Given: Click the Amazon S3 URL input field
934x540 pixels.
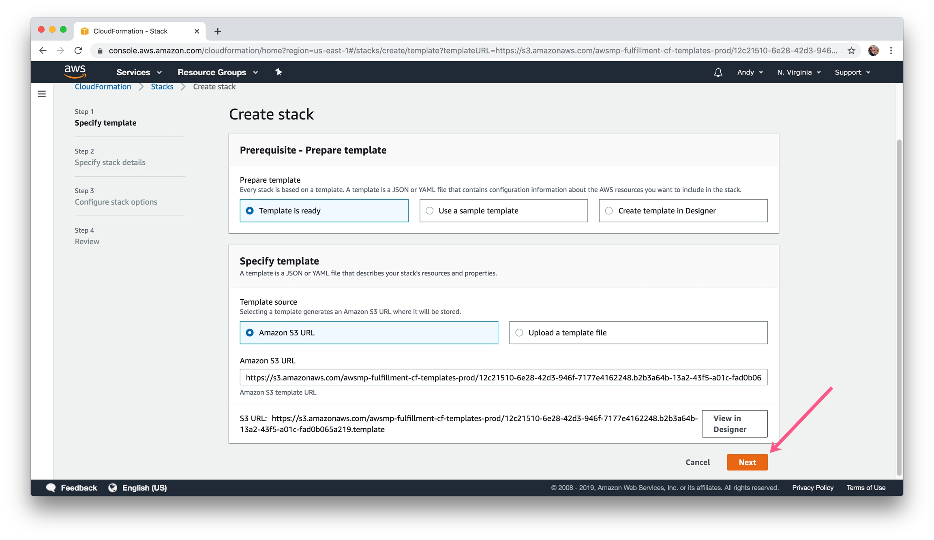Looking at the screenshot, I should 503,377.
